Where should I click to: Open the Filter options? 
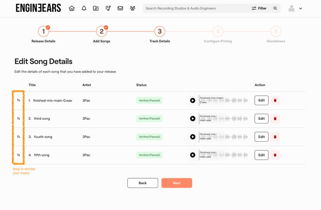tap(259, 8)
